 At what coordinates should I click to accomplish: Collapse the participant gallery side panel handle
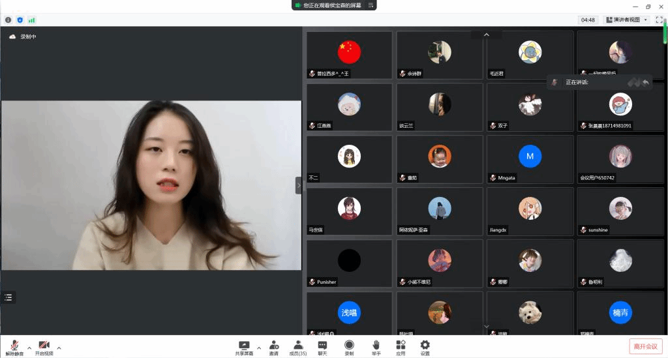[x=299, y=185]
